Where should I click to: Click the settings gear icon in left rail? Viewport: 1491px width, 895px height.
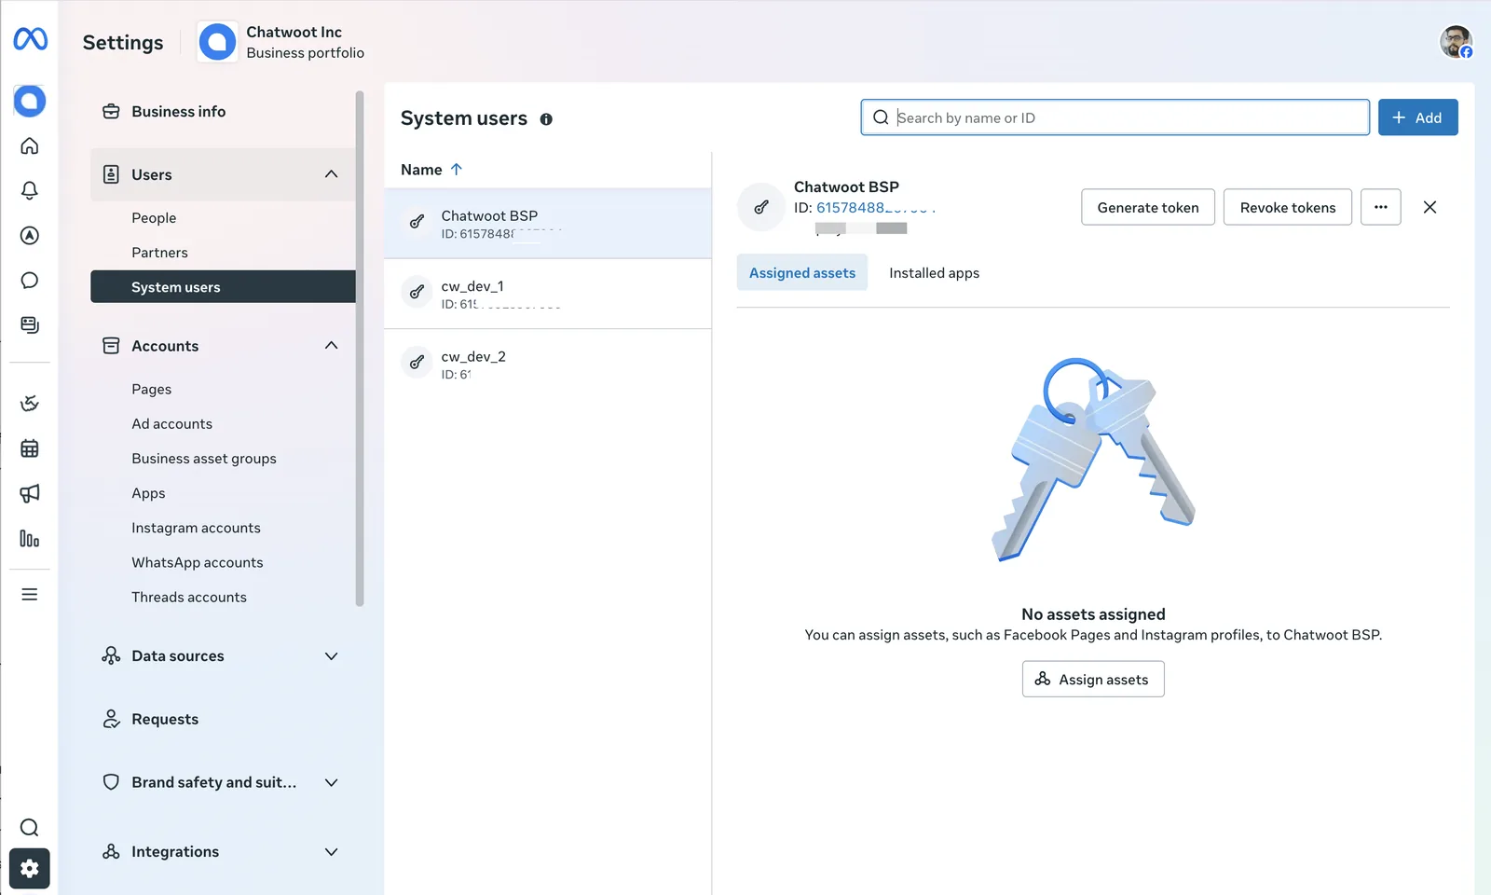(30, 869)
